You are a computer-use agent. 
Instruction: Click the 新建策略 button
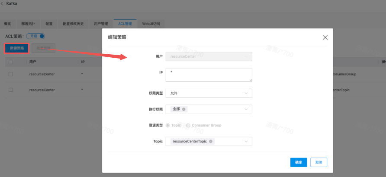(x=17, y=48)
